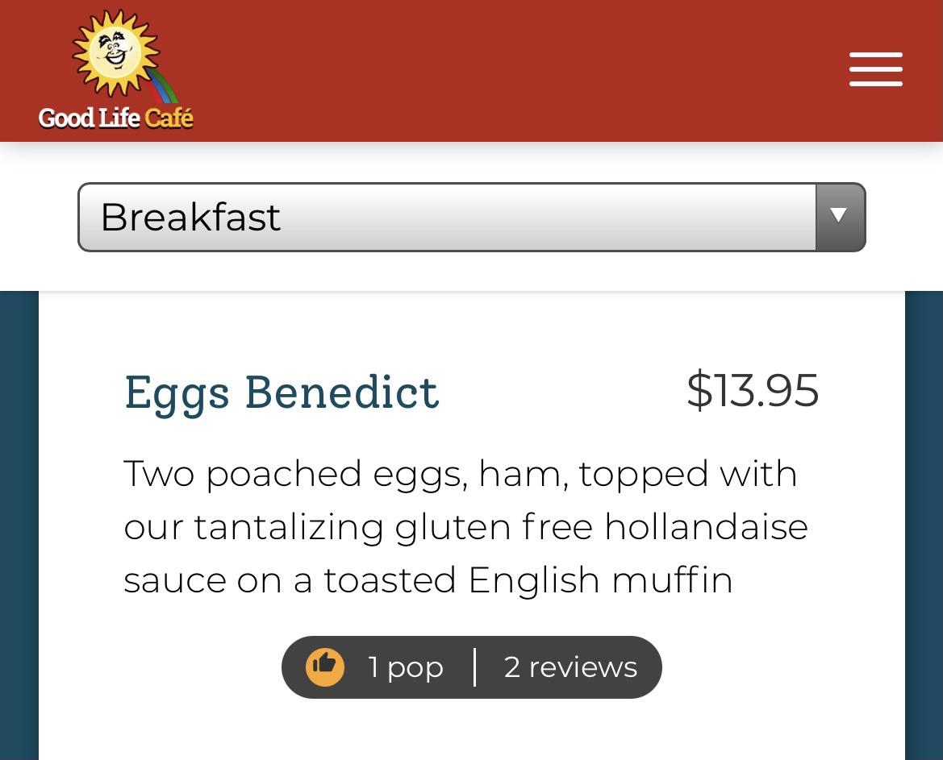The height and width of the screenshot is (760, 943).
Task: Click the "1 pop" count
Action: click(405, 667)
